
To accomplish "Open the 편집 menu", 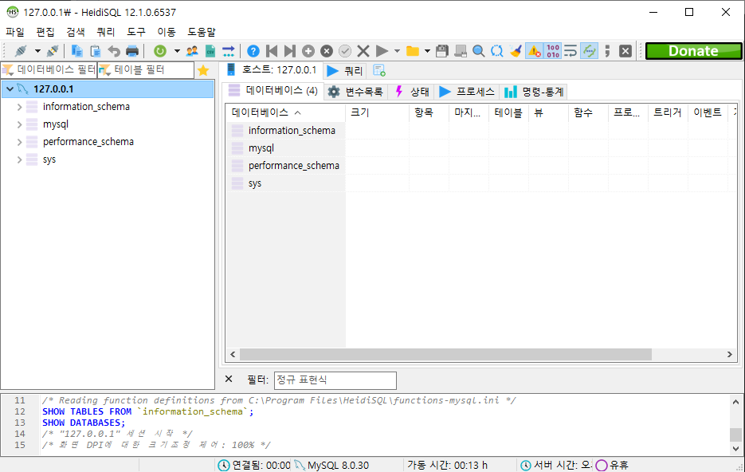I will coord(45,32).
